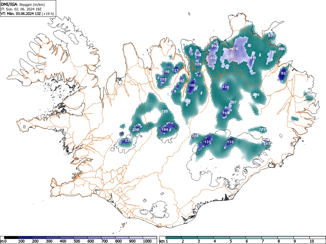Click the visibility value 165 on the map

(226, 113)
